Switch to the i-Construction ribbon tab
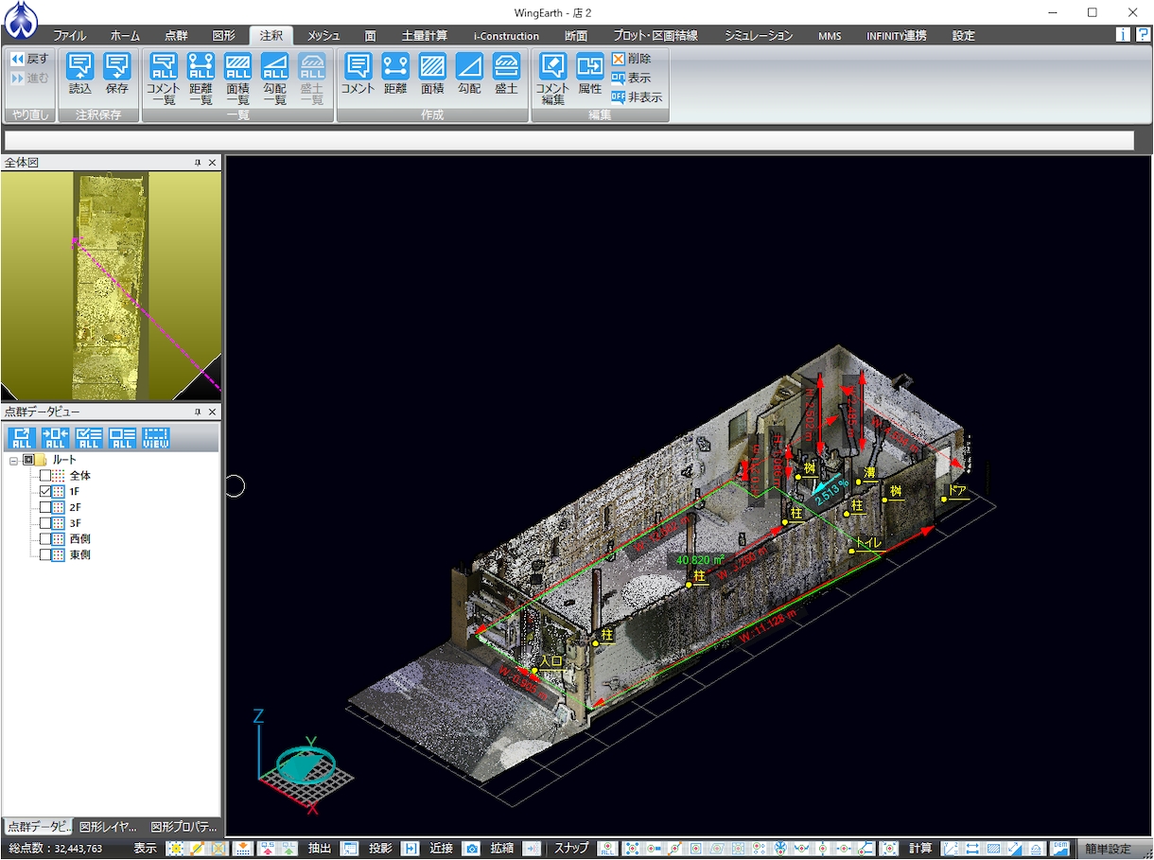This screenshot has height=860, width=1154. [x=506, y=36]
